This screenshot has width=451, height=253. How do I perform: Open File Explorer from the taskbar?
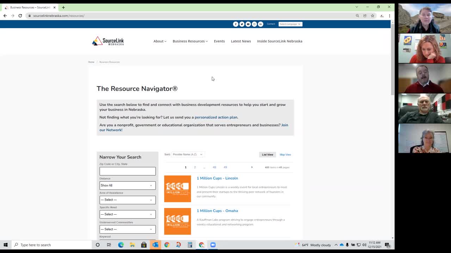click(x=132, y=245)
